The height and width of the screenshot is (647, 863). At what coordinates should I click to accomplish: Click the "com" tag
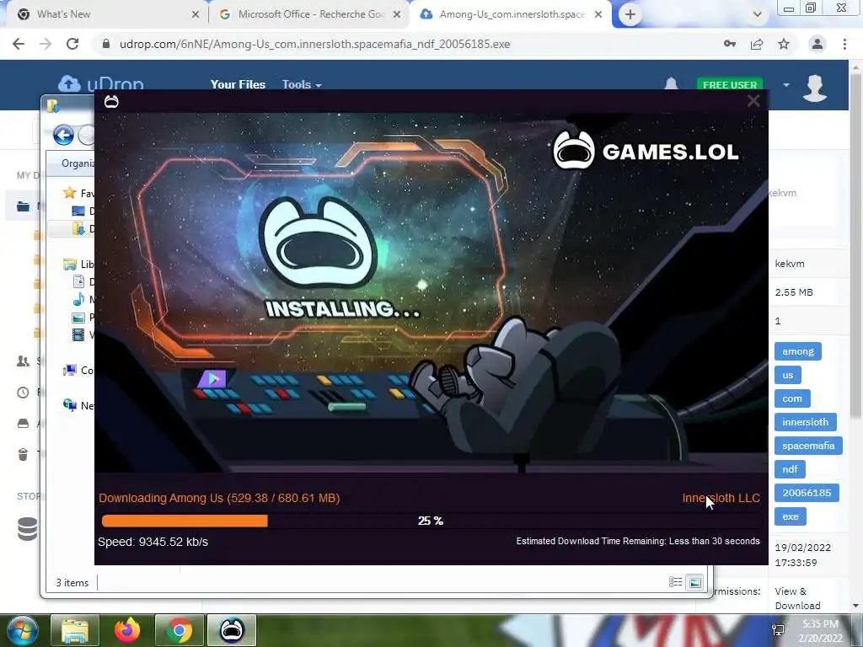[x=792, y=398]
